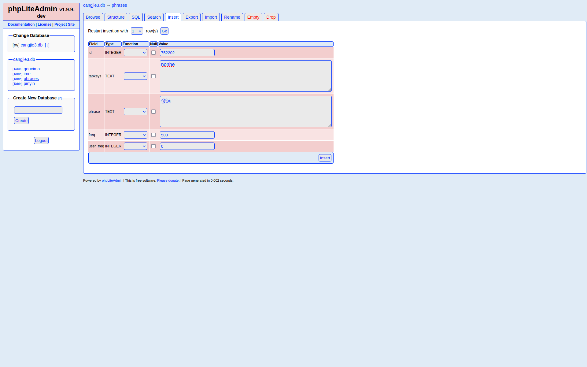
Task: Open the restart insertion row count dropdown
Action: tap(137, 31)
